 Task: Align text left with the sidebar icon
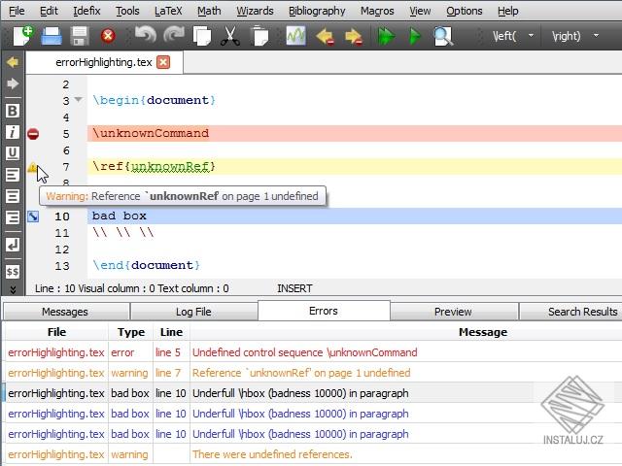(x=13, y=175)
